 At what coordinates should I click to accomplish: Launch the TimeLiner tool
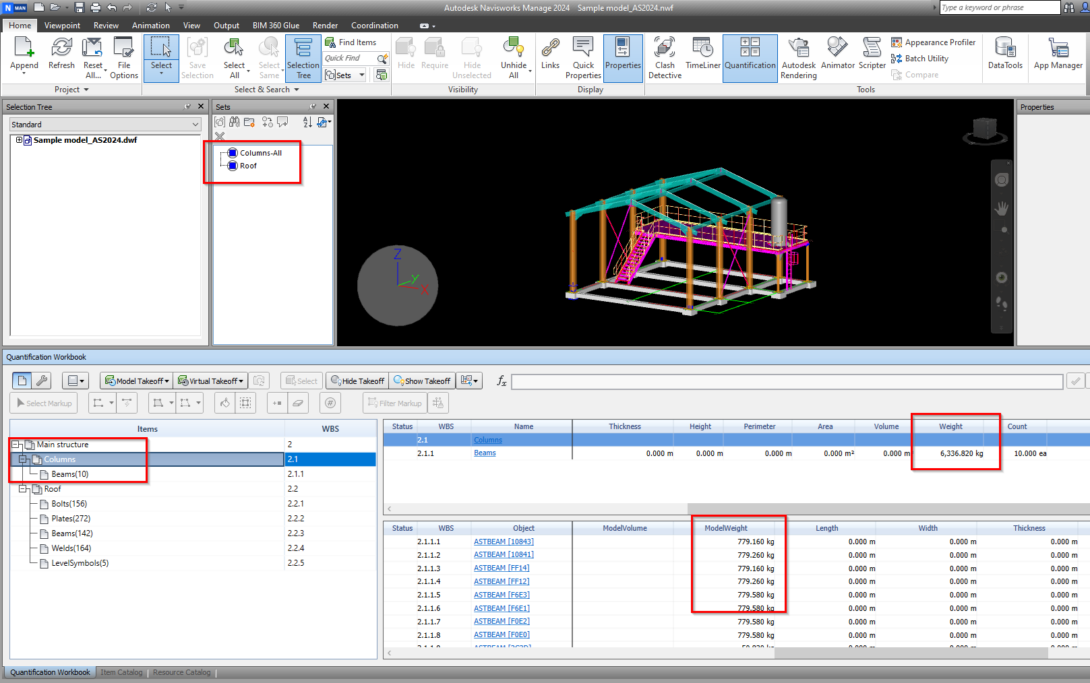pyautogui.click(x=702, y=57)
